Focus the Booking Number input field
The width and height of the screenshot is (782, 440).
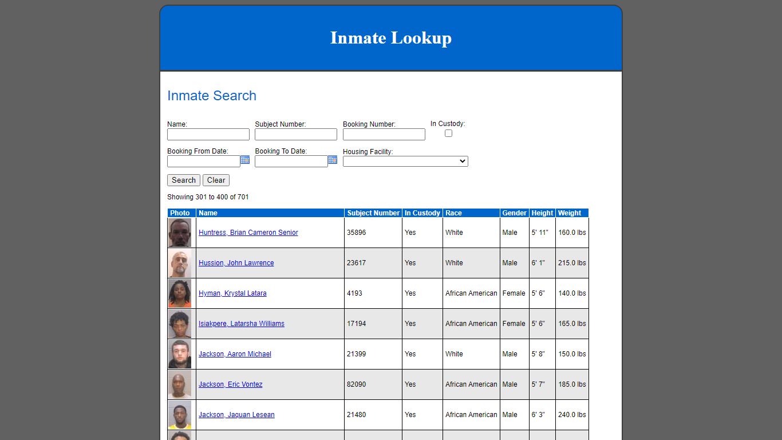tap(384, 134)
